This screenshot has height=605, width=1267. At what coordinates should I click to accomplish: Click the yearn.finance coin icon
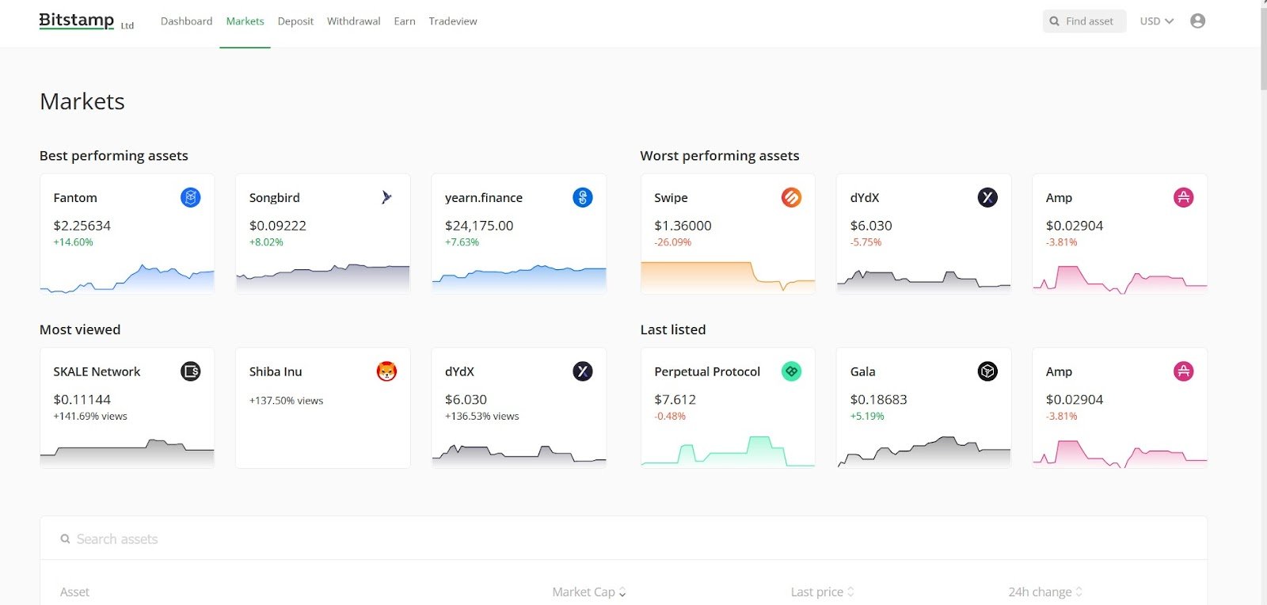(582, 198)
